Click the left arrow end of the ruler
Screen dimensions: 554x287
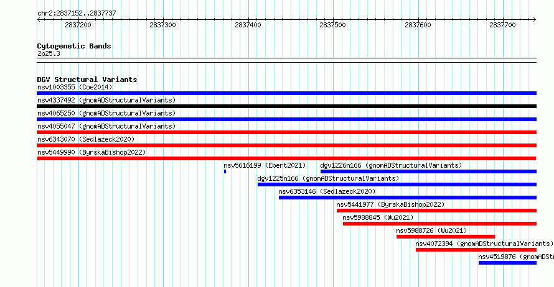click(39, 20)
